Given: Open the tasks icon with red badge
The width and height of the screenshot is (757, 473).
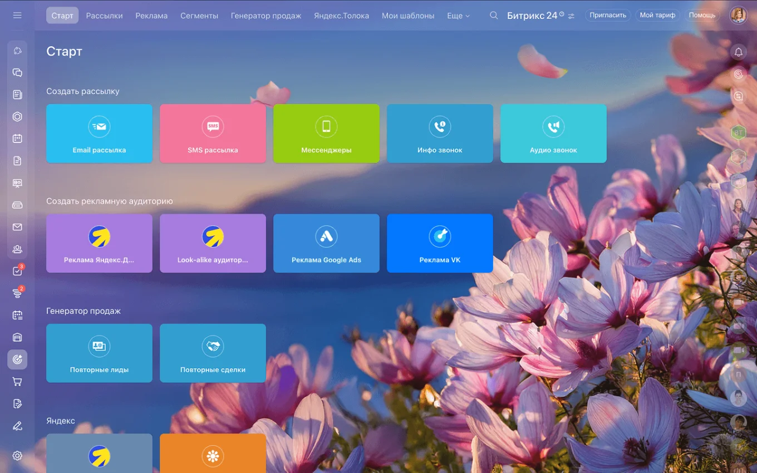Looking at the screenshot, I should click(x=17, y=272).
